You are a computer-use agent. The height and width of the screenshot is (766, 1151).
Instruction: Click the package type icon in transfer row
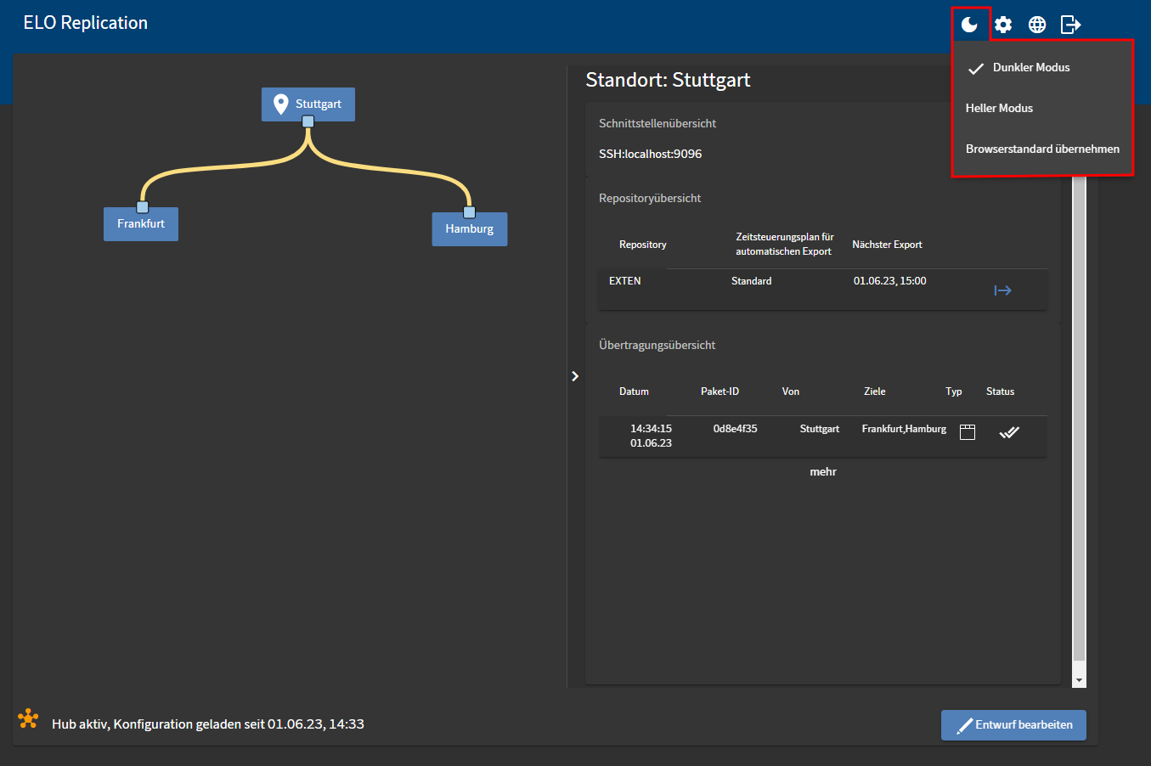coord(968,432)
